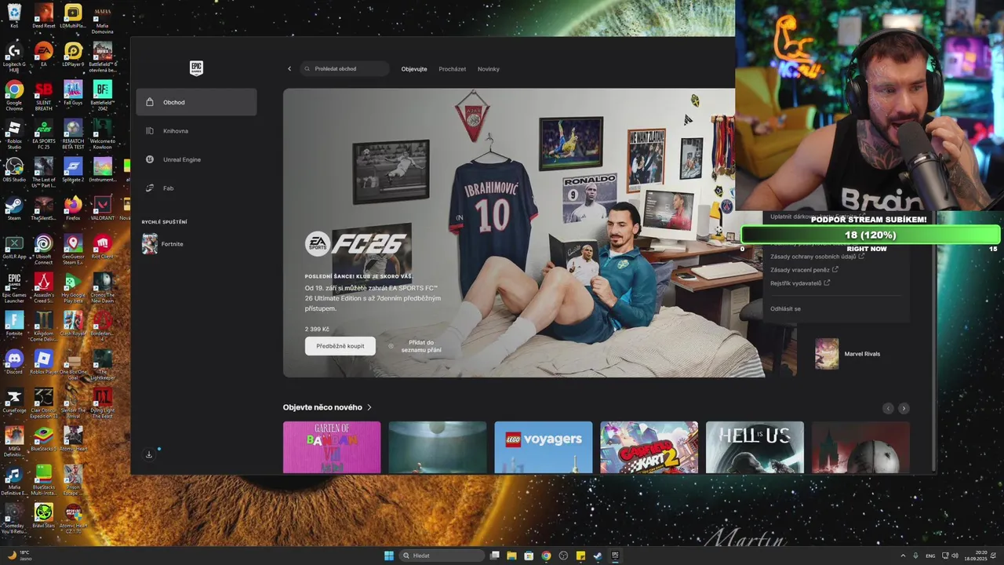Switch to the Objevujte tab

coord(414,69)
